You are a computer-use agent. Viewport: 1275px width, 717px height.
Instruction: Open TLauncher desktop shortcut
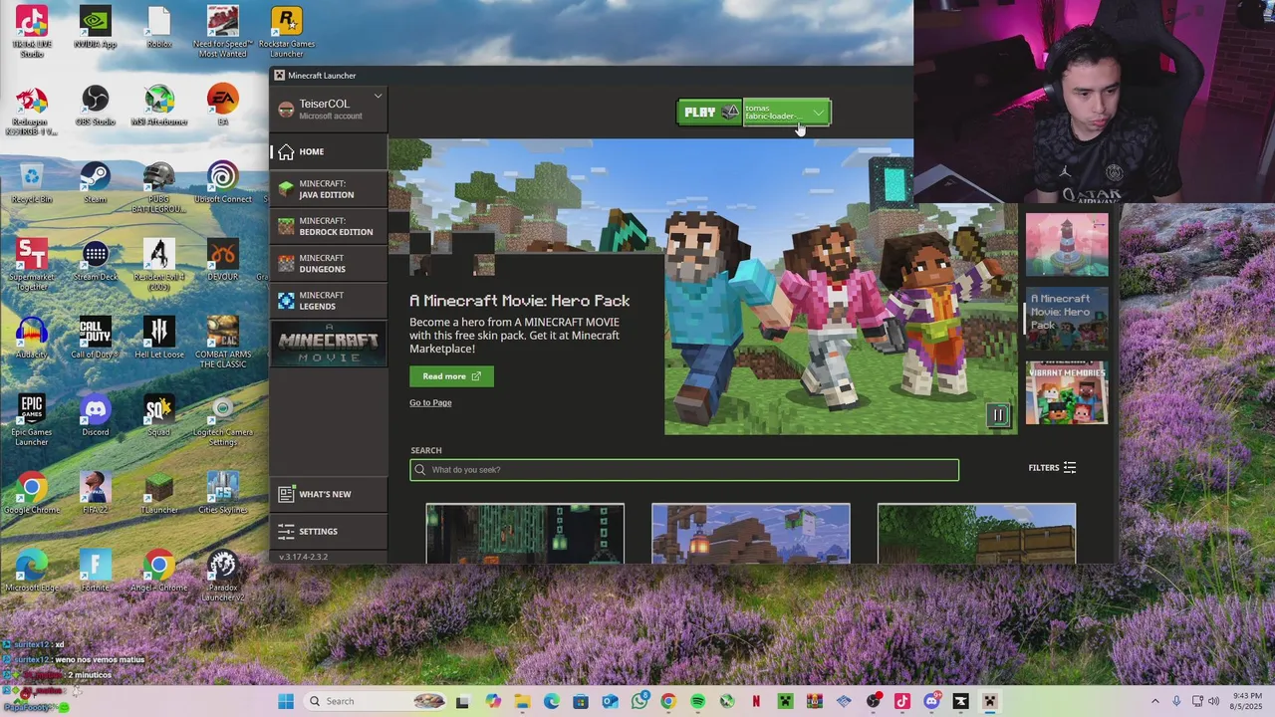[x=159, y=494]
